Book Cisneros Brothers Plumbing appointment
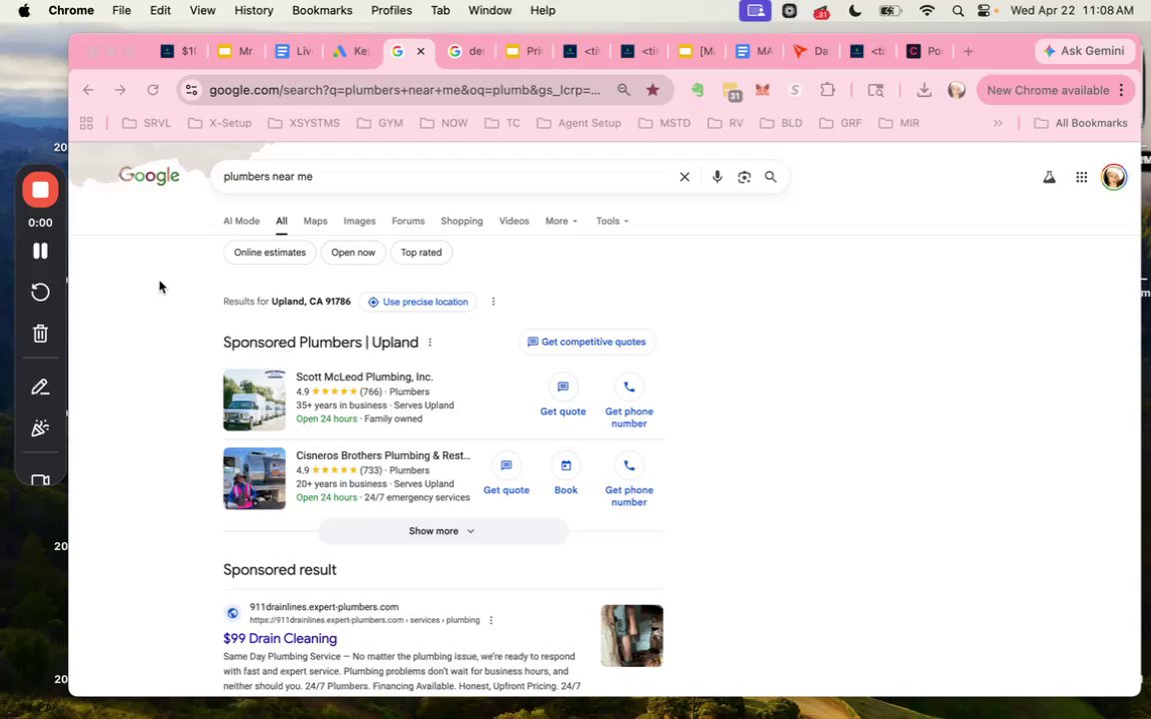The height and width of the screenshot is (719, 1151). coord(566,474)
